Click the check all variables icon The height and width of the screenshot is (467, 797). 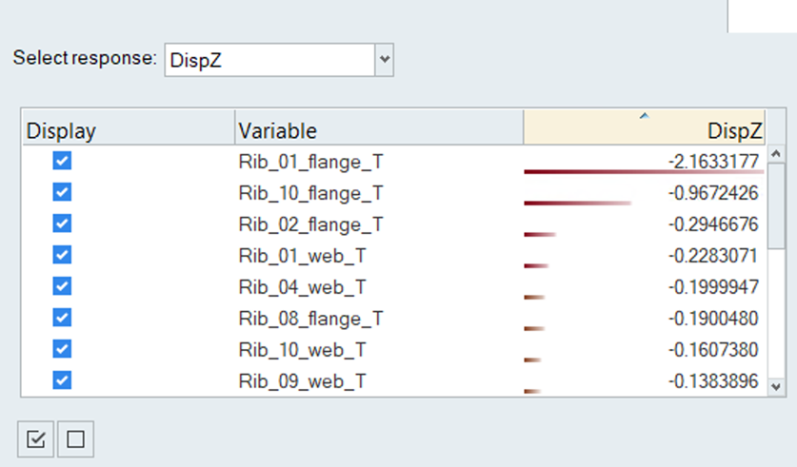point(36,439)
